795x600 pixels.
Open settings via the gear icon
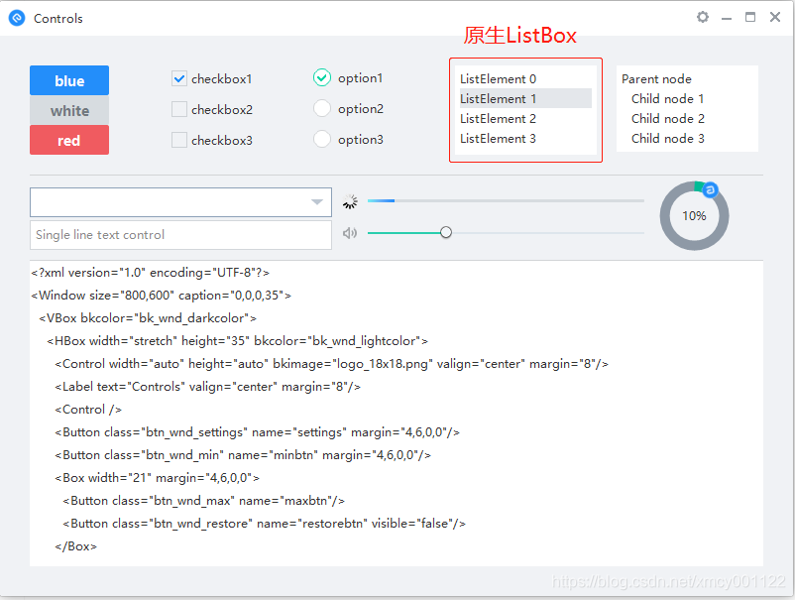point(702,17)
